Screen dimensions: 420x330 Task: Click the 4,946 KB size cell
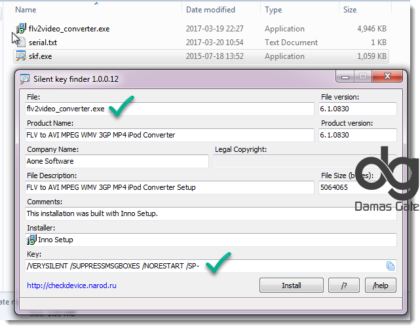click(372, 29)
